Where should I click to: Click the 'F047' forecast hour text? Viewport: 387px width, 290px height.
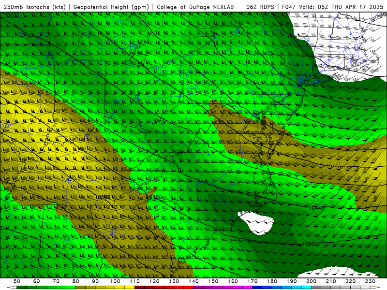click(x=289, y=7)
